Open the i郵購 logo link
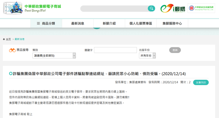The image size is (219, 118). [x=173, y=8]
